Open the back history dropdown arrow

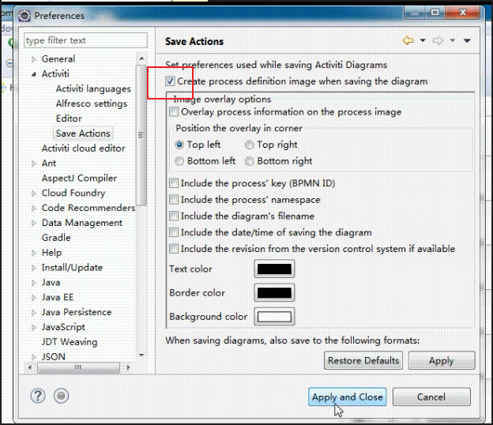coord(423,40)
